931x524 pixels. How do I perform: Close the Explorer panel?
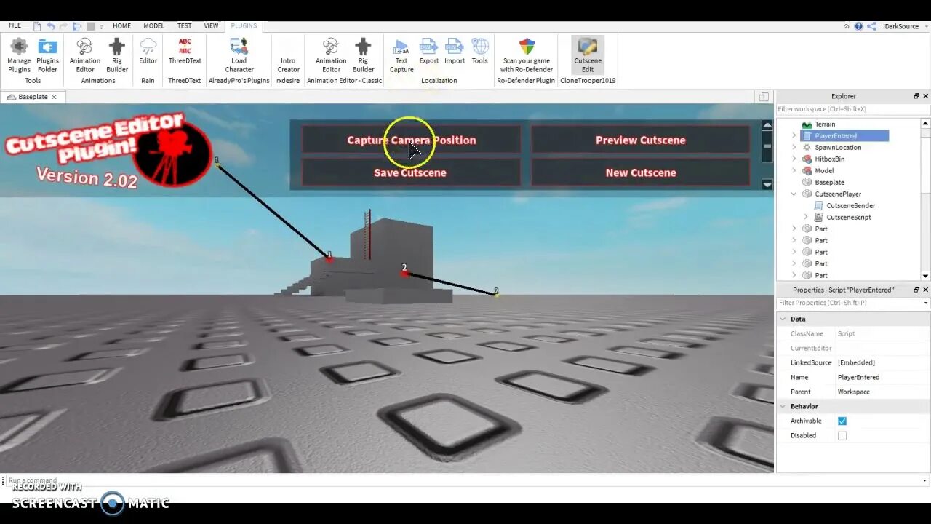(x=926, y=96)
